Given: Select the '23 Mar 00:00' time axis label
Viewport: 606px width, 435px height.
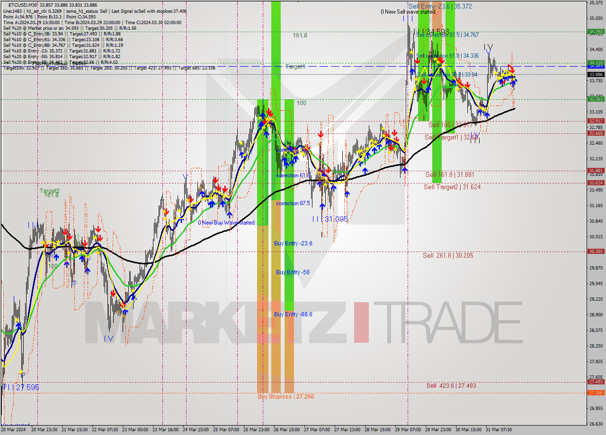Looking at the screenshot, I should [x=135, y=430].
